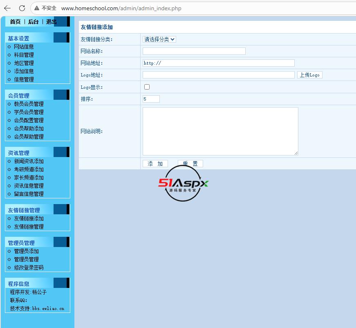The width and height of the screenshot is (356, 328).
Task: Focus the Logo地址 input field
Action: (219, 75)
